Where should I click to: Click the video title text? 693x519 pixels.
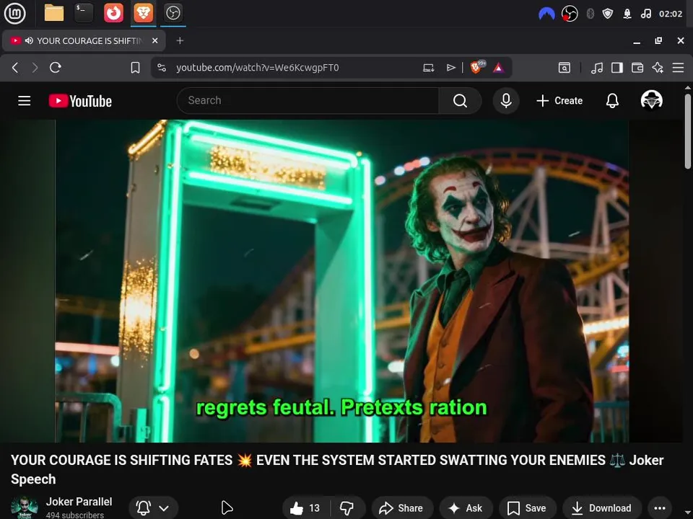tap(337, 469)
